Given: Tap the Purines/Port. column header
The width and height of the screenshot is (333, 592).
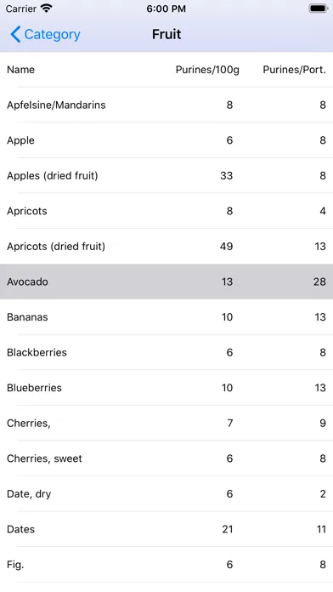Looking at the screenshot, I should (x=294, y=70).
